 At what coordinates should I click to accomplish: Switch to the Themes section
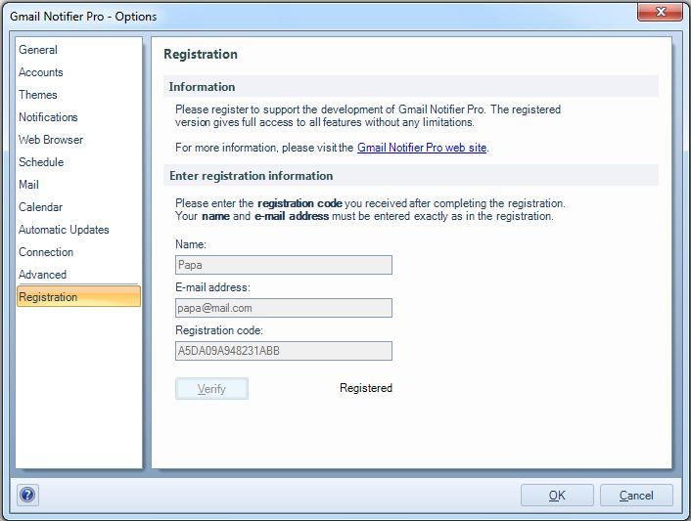point(38,95)
